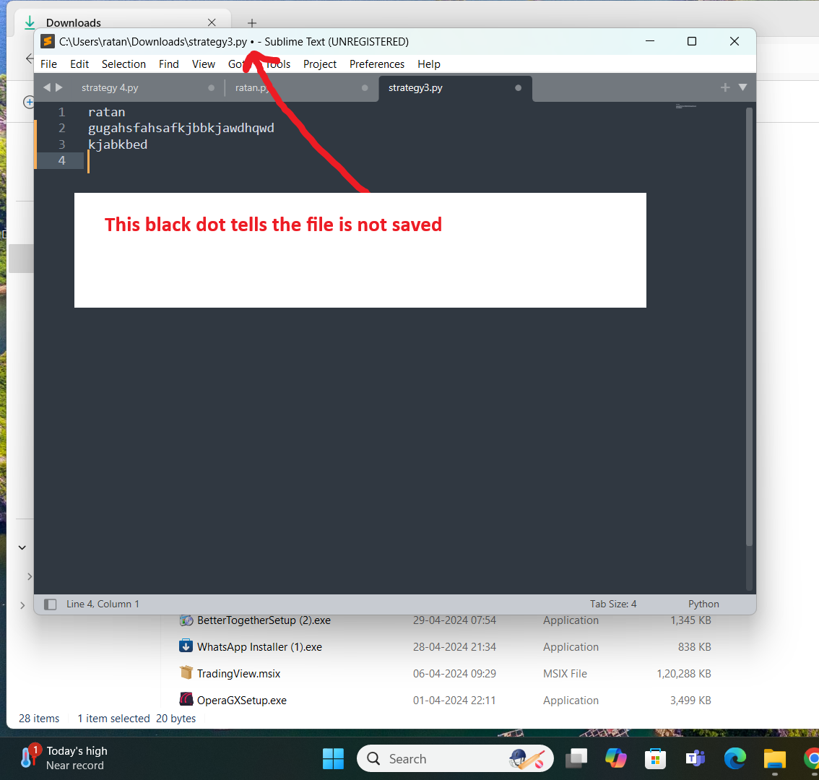Go to previous tab with left arrow
The height and width of the screenshot is (780, 819).
pos(47,87)
